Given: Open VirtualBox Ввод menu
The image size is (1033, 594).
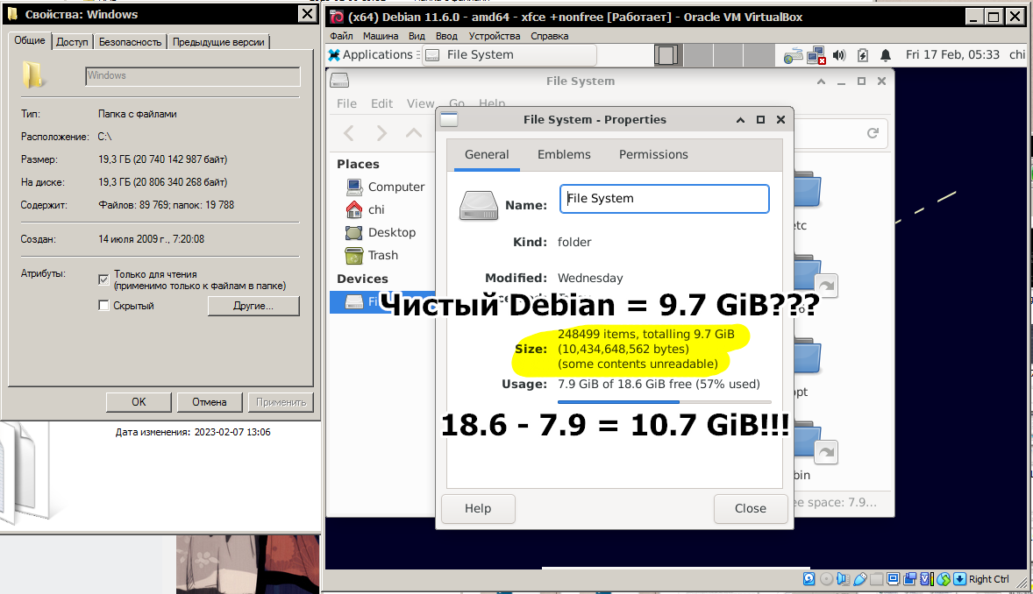Looking at the screenshot, I should [446, 36].
